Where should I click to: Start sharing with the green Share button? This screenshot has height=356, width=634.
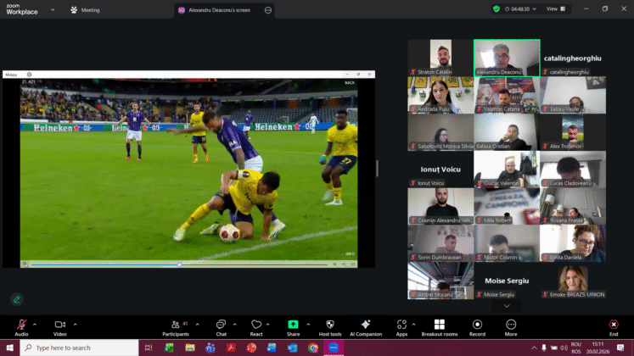tap(293, 325)
